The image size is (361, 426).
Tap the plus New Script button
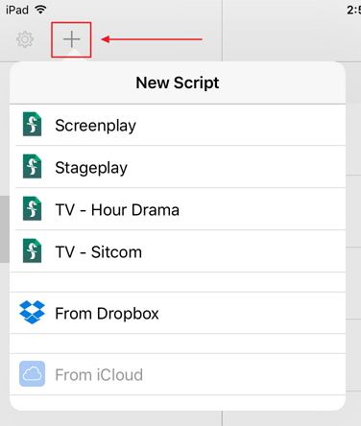click(71, 39)
